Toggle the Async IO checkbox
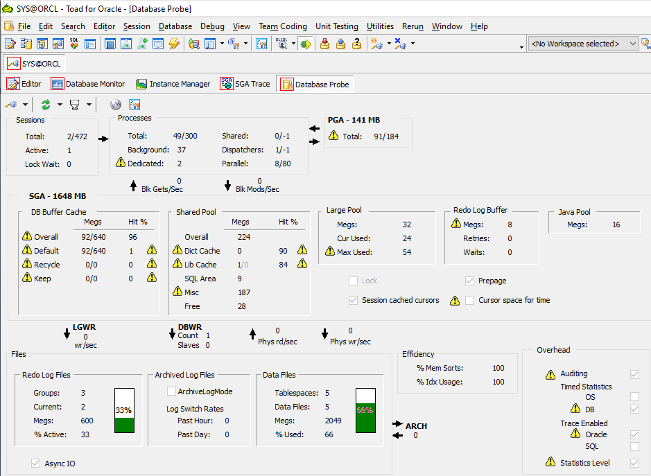 tap(36, 463)
